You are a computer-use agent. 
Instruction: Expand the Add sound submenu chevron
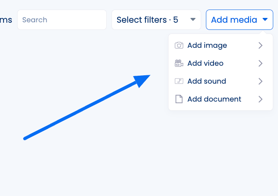tap(260, 81)
